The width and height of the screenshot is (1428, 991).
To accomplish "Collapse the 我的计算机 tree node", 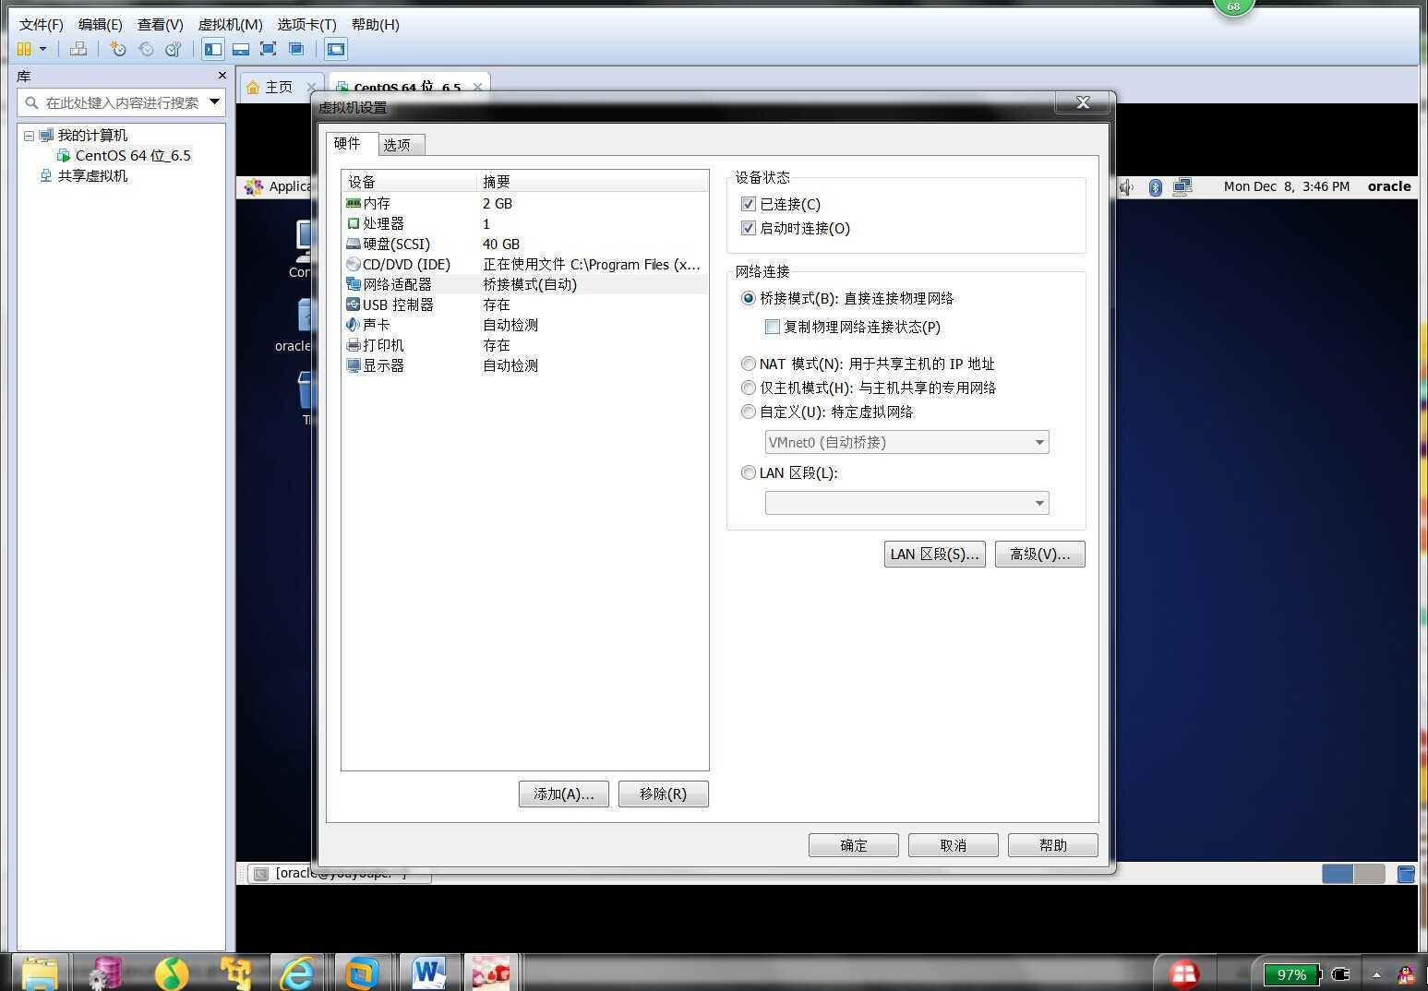I will pos(29,136).
